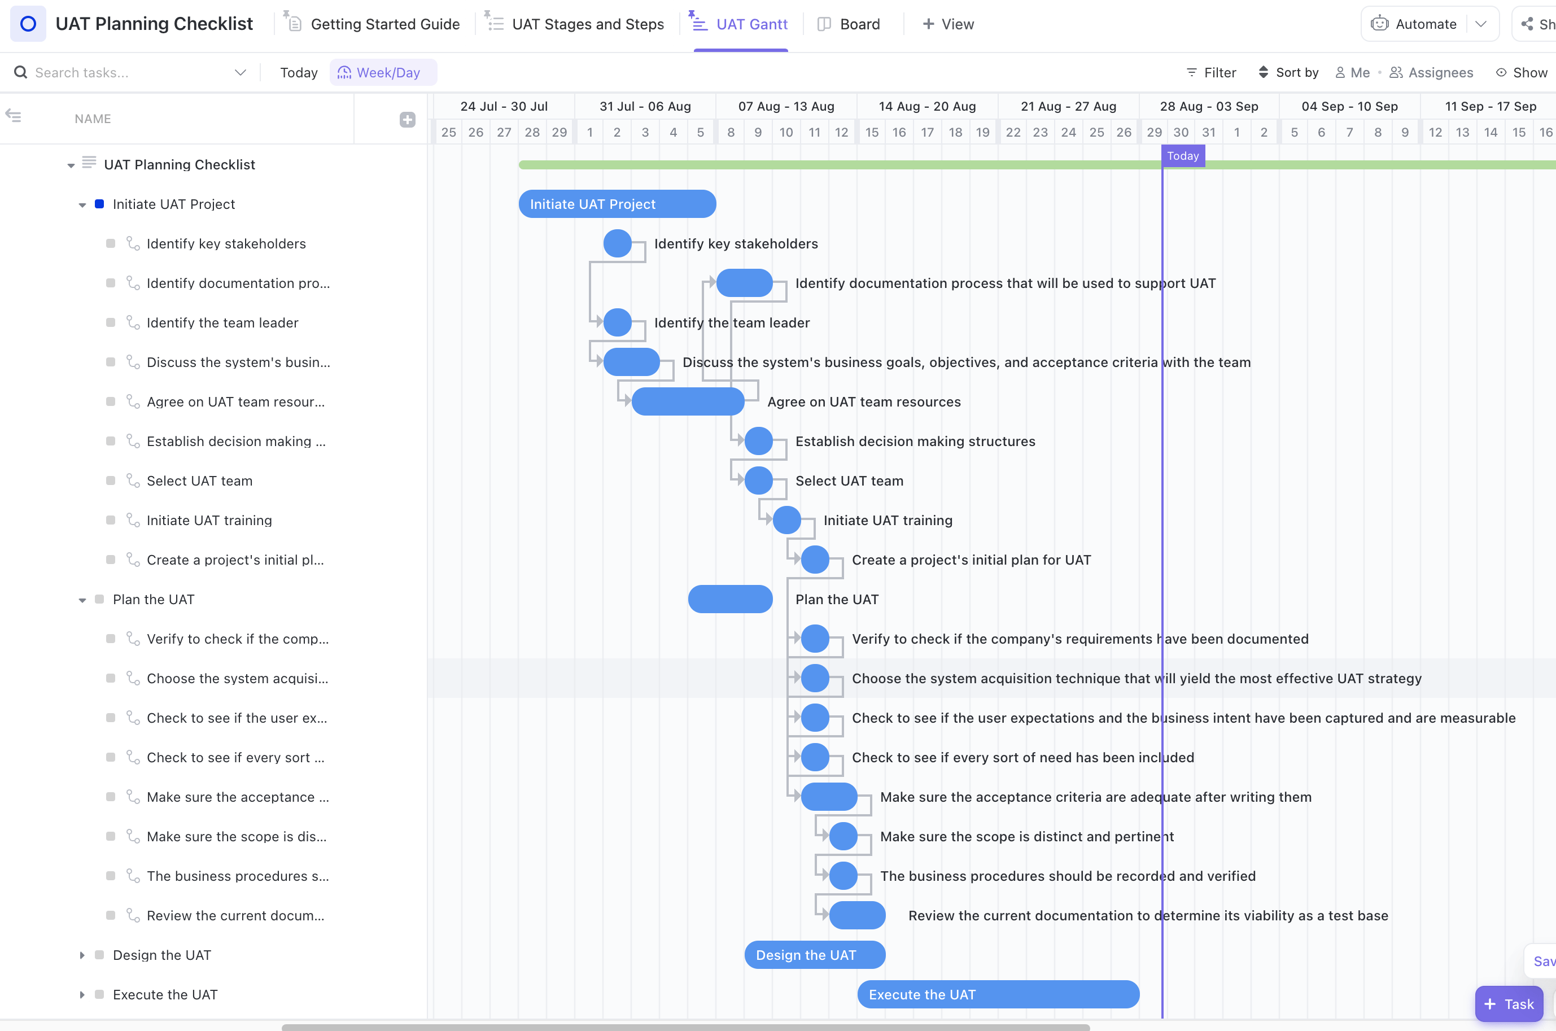The height and width of the screenshot is (1031, 1556).
Task: Click the Board tab
Action: coord(859,23)
